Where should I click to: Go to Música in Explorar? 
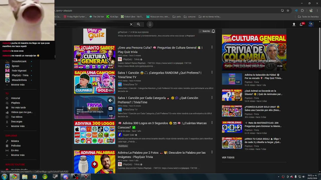15,141
